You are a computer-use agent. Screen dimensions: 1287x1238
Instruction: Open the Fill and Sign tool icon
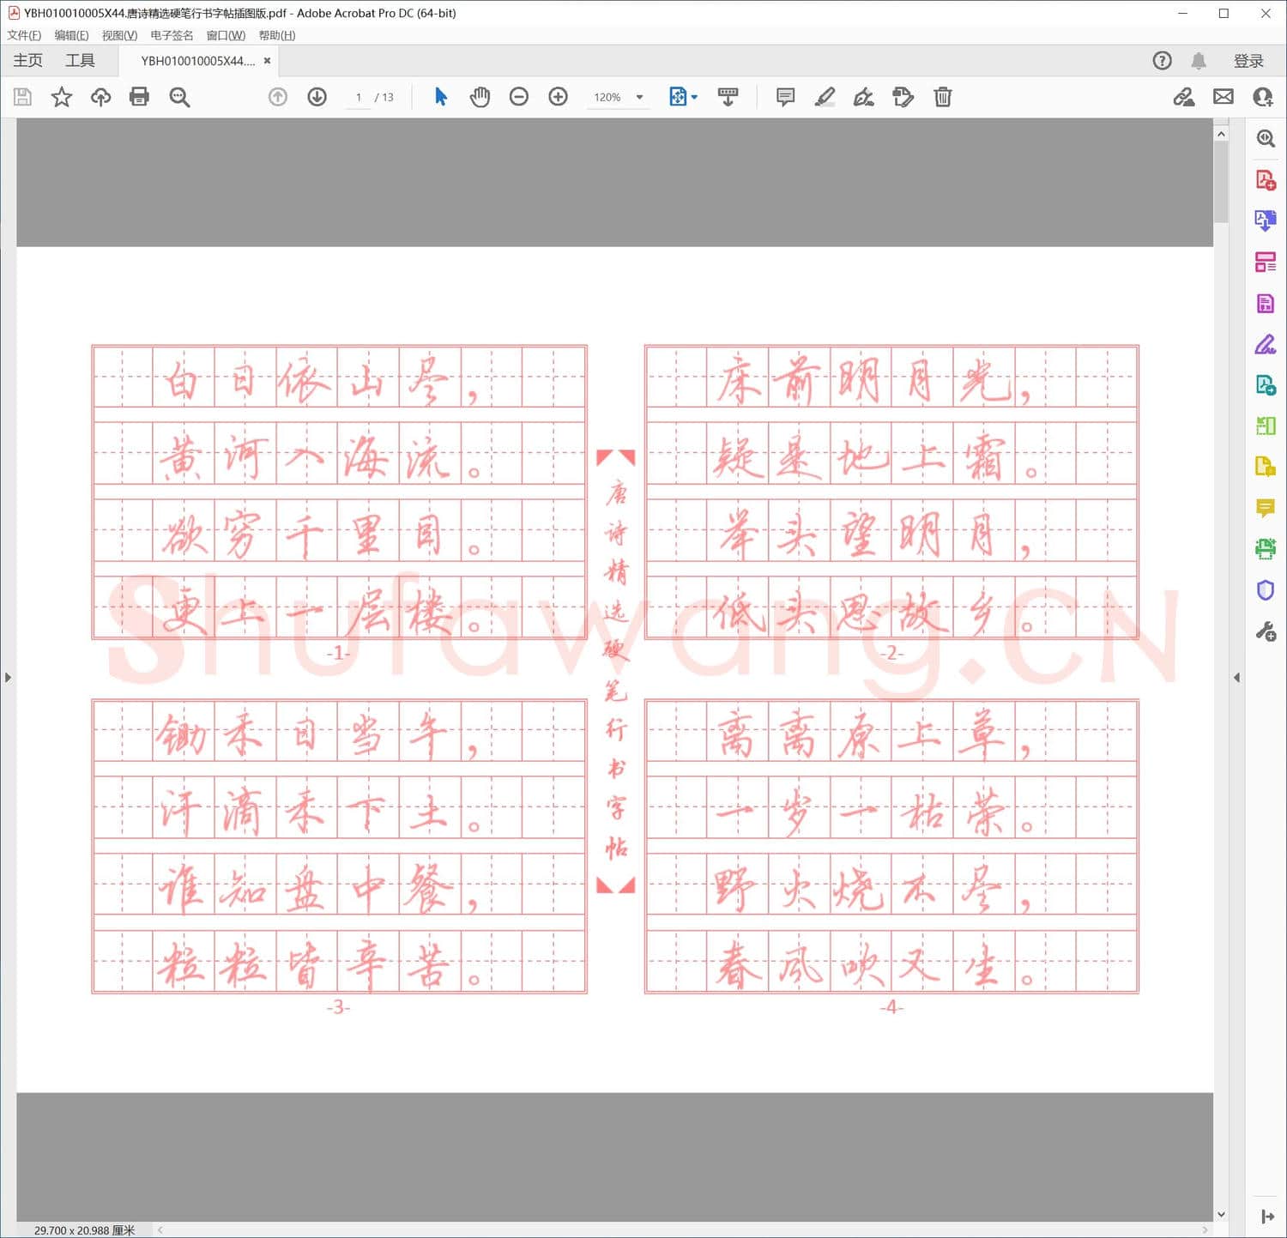[x=1266, y=345]
